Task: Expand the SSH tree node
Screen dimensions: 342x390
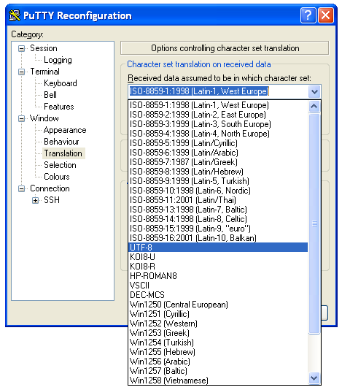Action: point(35,200)
